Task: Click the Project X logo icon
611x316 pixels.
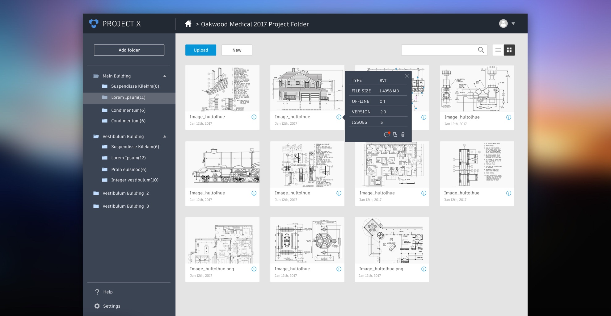Action: click(x=94, y=24)
